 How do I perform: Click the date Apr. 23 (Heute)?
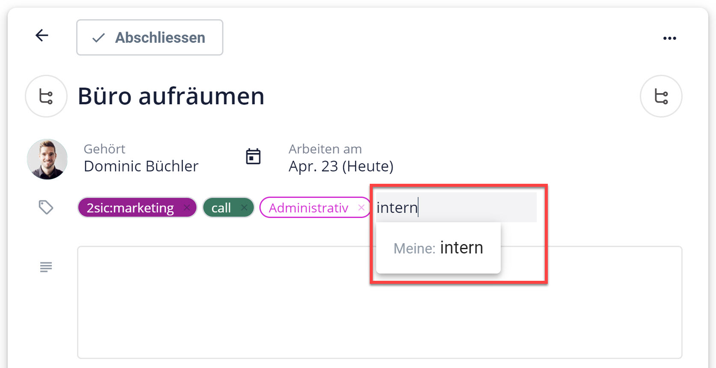coord(340,166)
